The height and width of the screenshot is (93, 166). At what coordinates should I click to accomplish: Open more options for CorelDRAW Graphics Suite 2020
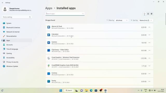pos(149,66)
